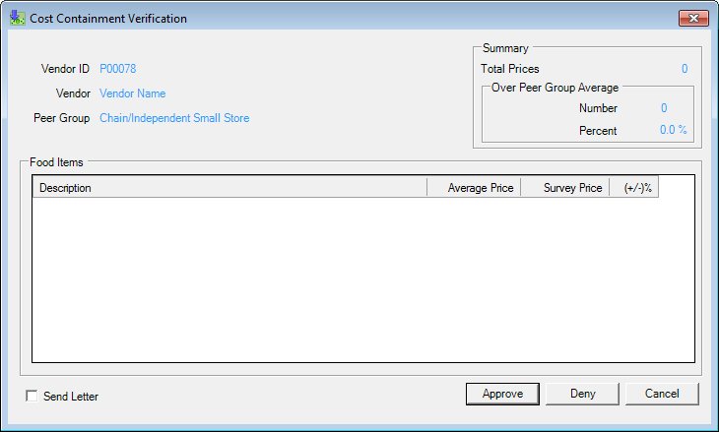Click the Over Peer Group Number value
This screenshot has width=719, height=432.
[x=664, y=108]
